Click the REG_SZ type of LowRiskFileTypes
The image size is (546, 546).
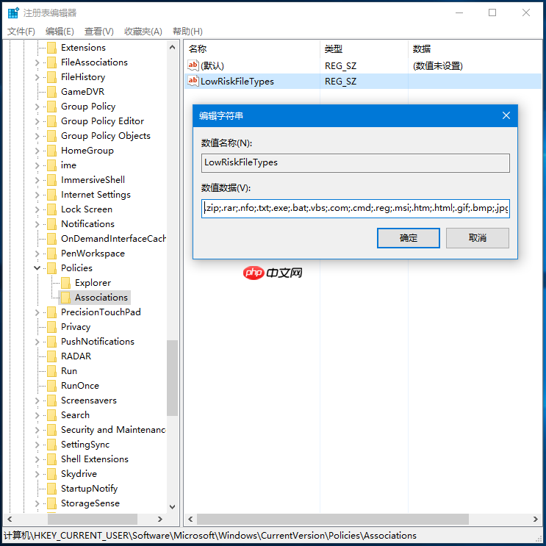point(340,82)
